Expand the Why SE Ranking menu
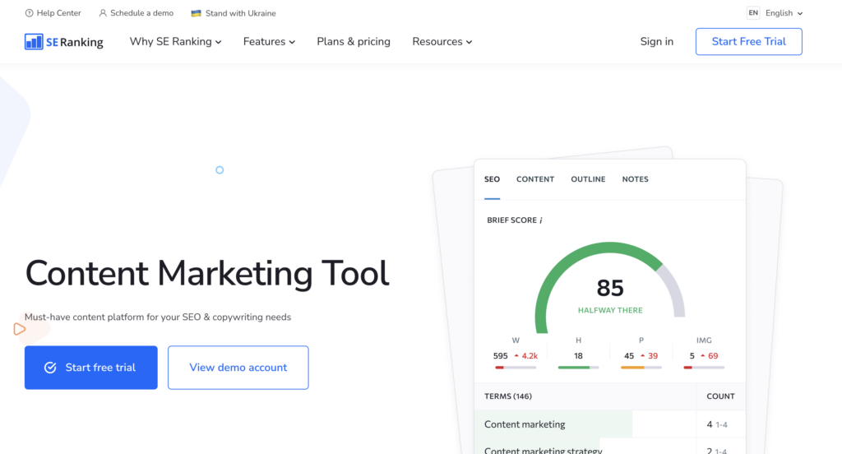 (176, 41)
